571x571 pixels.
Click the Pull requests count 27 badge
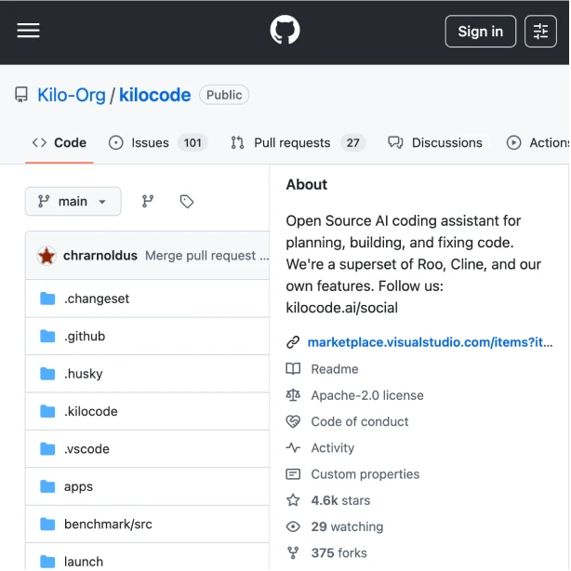tap(352, 143)
